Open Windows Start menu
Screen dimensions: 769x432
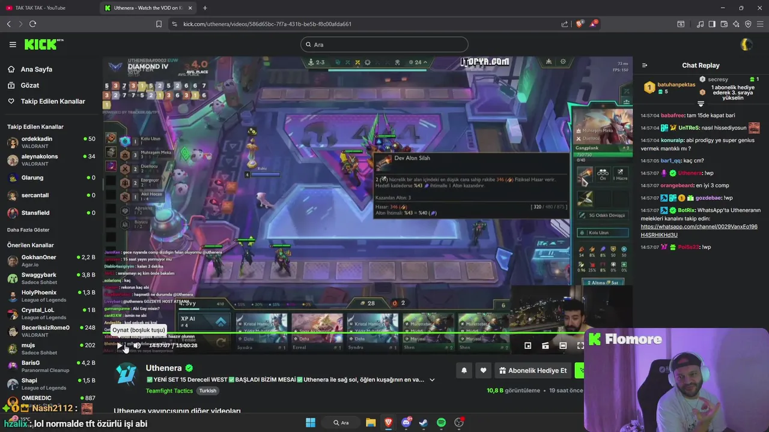pos(311,422)
